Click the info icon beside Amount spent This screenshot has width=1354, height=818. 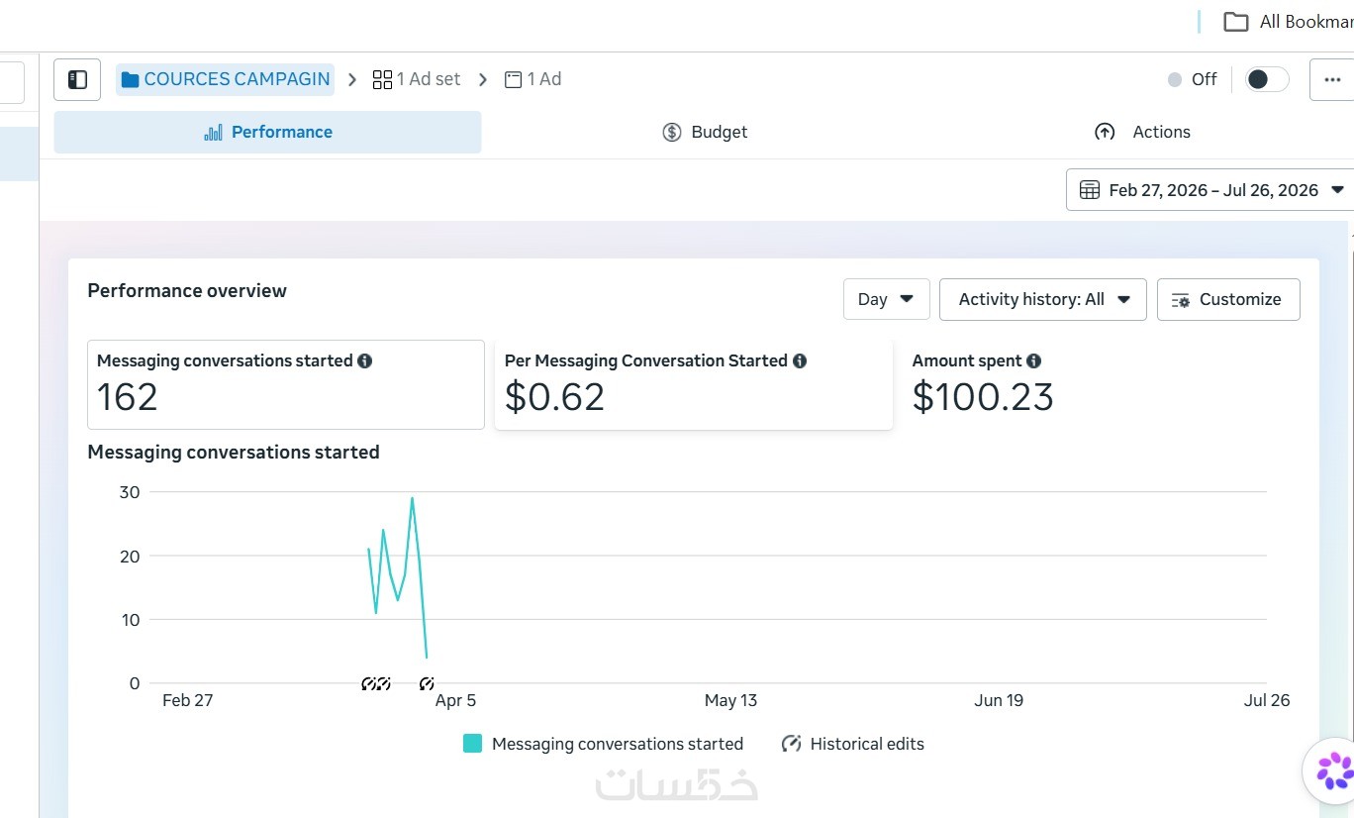coord(1034,361)
